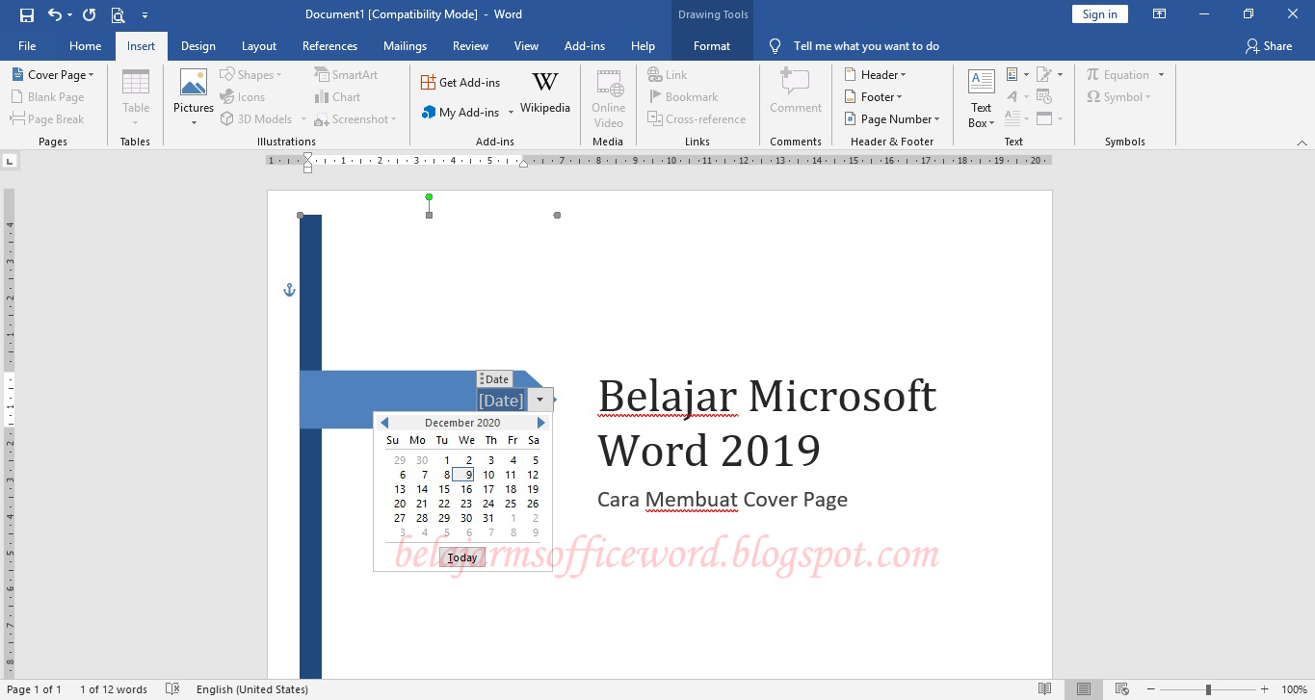The width and height of the screenshot is (1315, 700).
Task: Open the References tab
Action: coord(329,45)
